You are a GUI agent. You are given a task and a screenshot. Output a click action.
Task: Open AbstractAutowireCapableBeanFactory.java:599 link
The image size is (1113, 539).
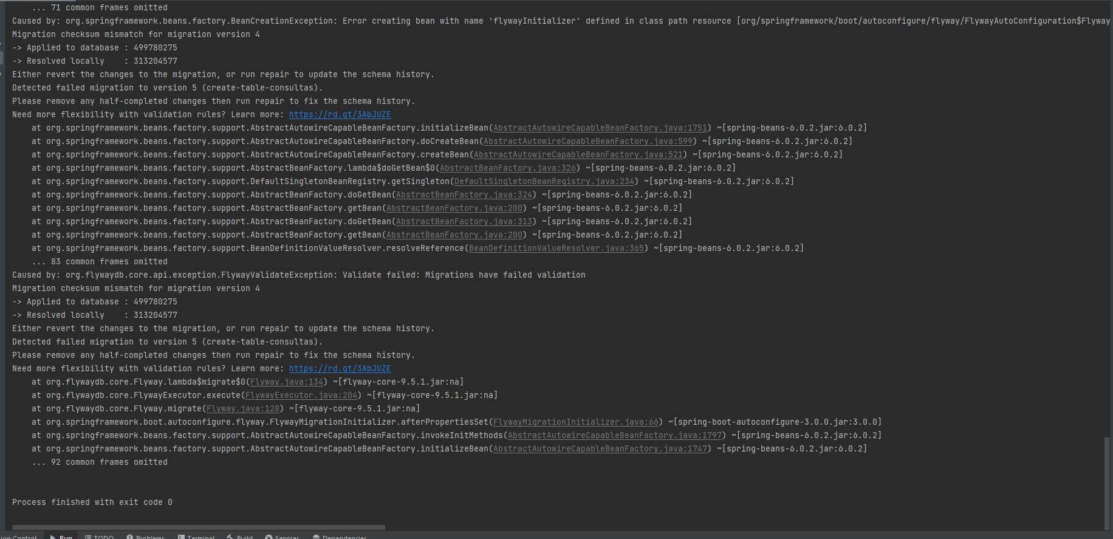(588, 141)
